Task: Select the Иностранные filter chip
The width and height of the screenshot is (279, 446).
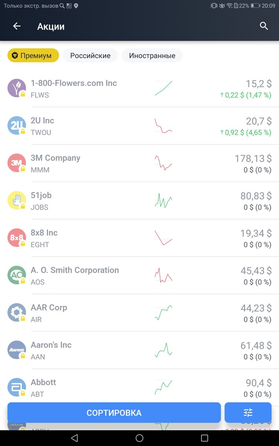Action: point(152,55)
